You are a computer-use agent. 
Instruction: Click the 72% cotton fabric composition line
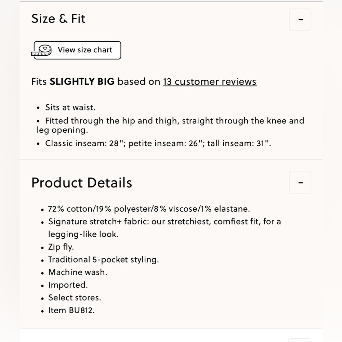click(149, 209)
